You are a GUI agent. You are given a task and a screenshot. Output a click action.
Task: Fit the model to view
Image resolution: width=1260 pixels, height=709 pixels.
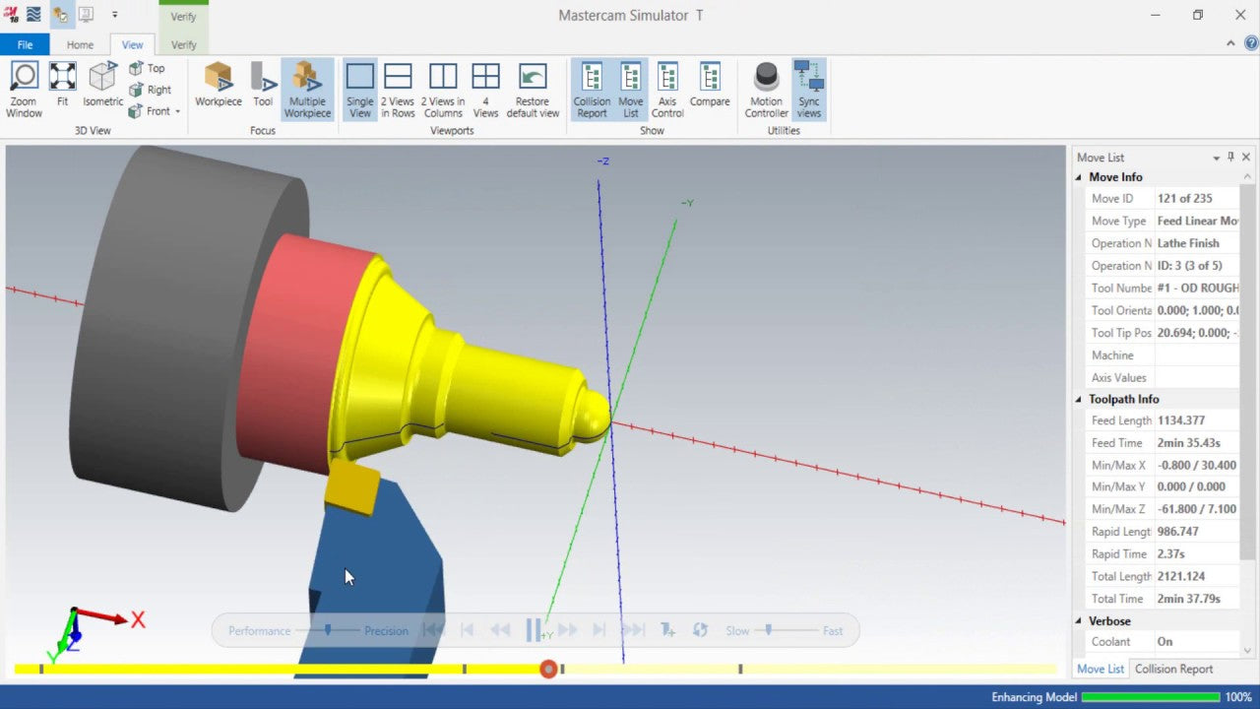coord(62,85)
